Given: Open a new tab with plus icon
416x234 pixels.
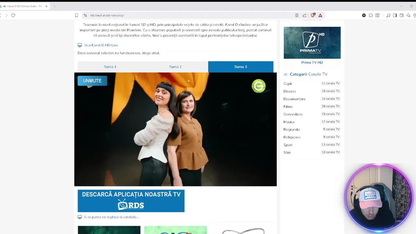Looking at the screenshot, I should [54, 6].
